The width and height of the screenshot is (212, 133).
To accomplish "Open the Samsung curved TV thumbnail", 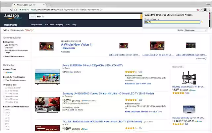I will (47, 105).
